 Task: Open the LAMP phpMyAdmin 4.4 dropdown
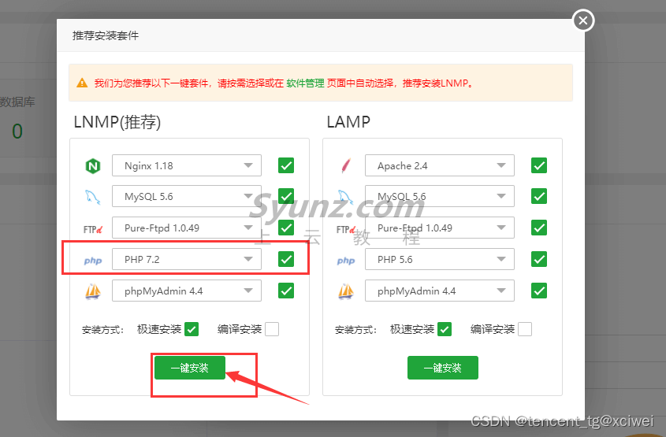pyautogui.click(x=440, y=291)
